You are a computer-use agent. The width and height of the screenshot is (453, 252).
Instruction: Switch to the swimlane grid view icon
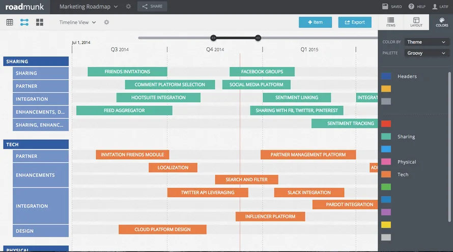(x=40, y=22)
